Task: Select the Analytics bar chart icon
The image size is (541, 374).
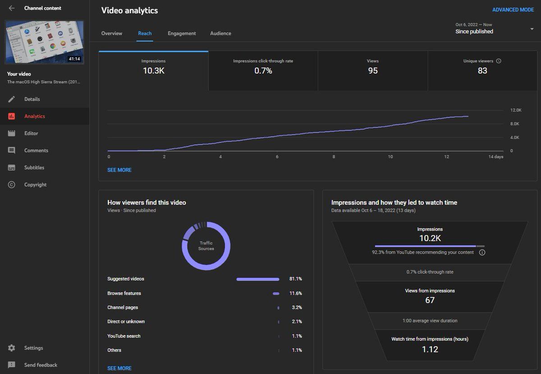Action: pyautogui.click(x=12, y=116)
